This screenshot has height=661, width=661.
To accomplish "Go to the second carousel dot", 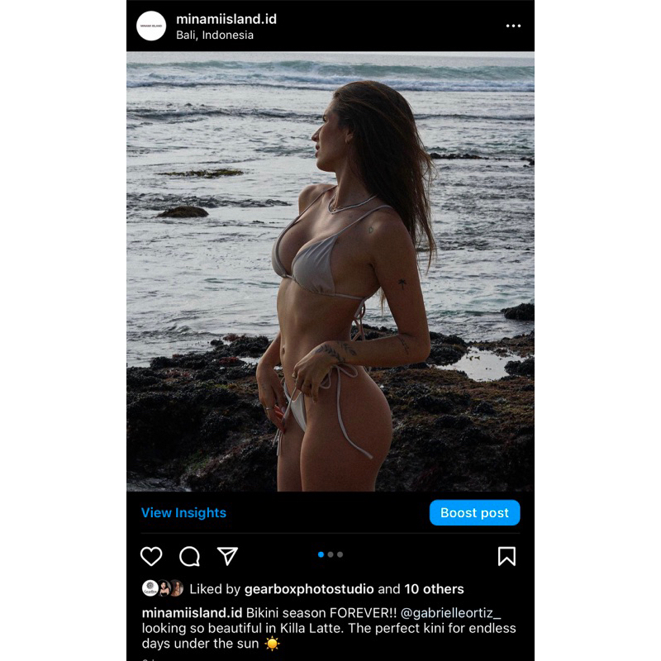I will (x=330, y=554).
